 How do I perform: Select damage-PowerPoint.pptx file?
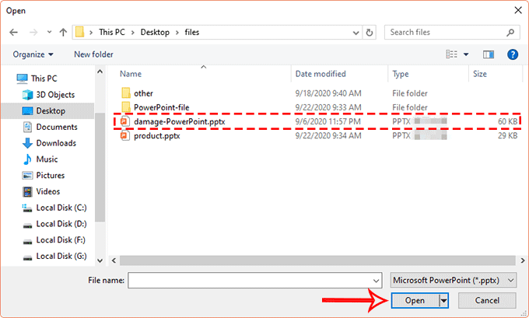(x=180, y=122)
